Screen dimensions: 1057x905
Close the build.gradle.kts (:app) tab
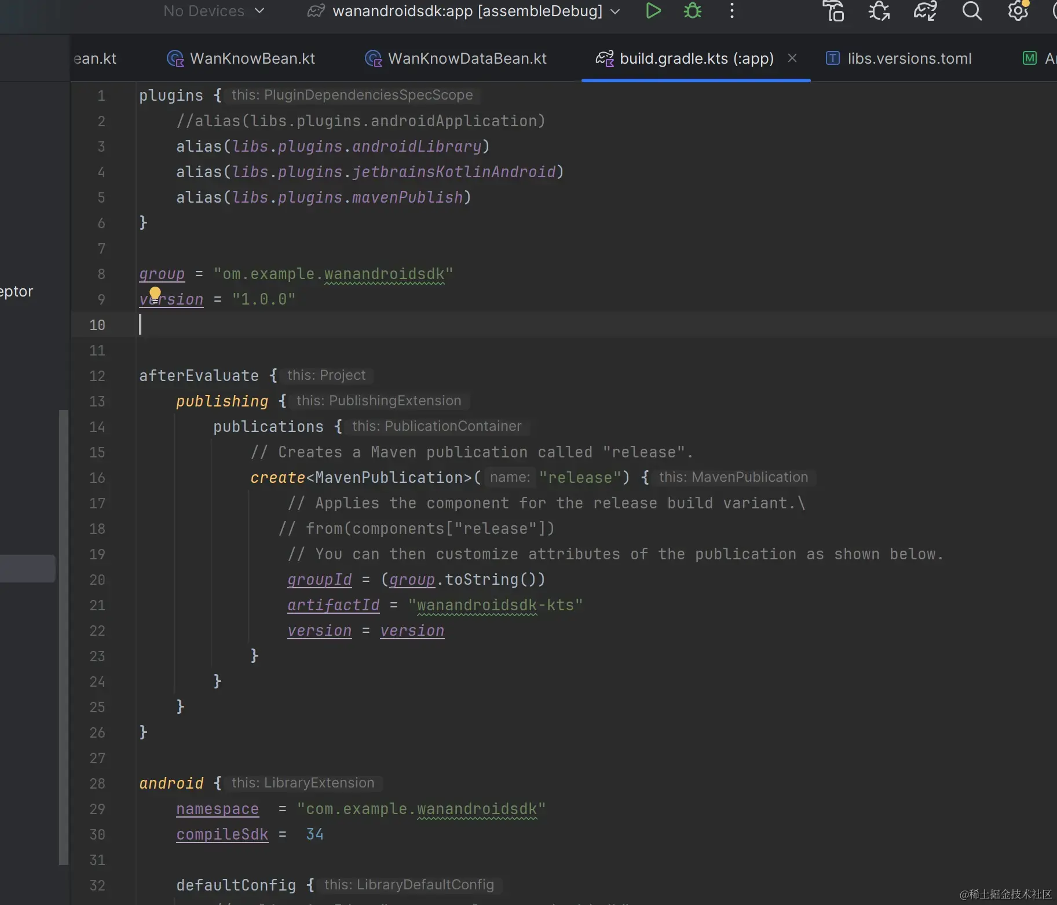(792, 58)
